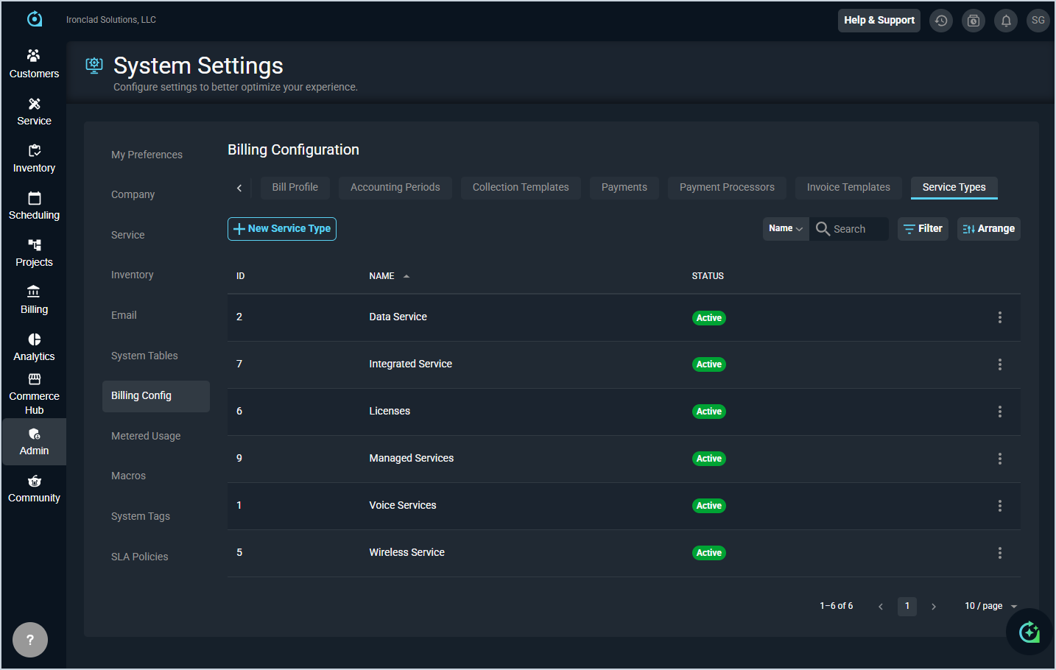Switch to the Invoice Templates tab
Screen dimensions: 1056x670
[848, 188]
